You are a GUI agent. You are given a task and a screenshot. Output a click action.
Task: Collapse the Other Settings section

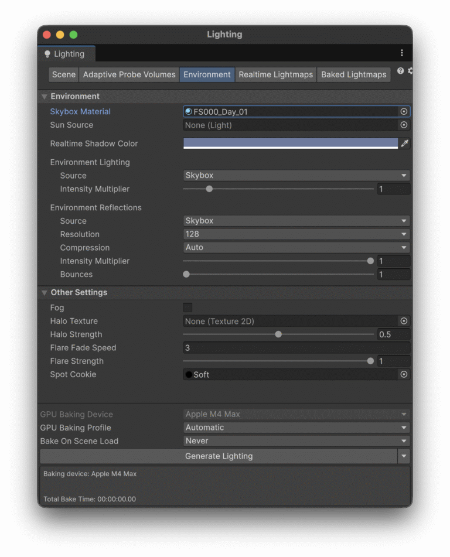(x=44, y=292)
